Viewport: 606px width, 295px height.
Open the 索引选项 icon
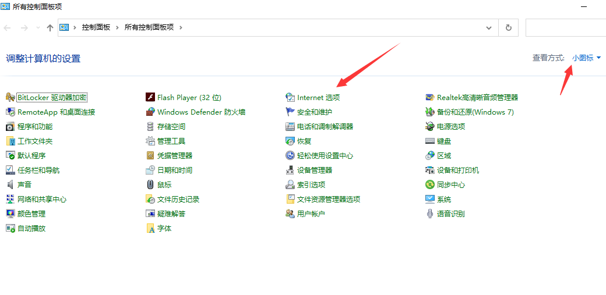click(290, 184)
